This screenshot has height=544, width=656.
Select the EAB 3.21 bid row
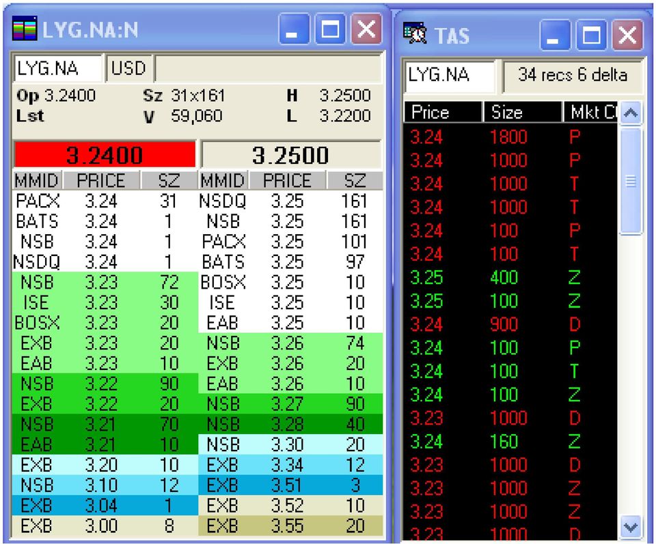tap(105, 444)
